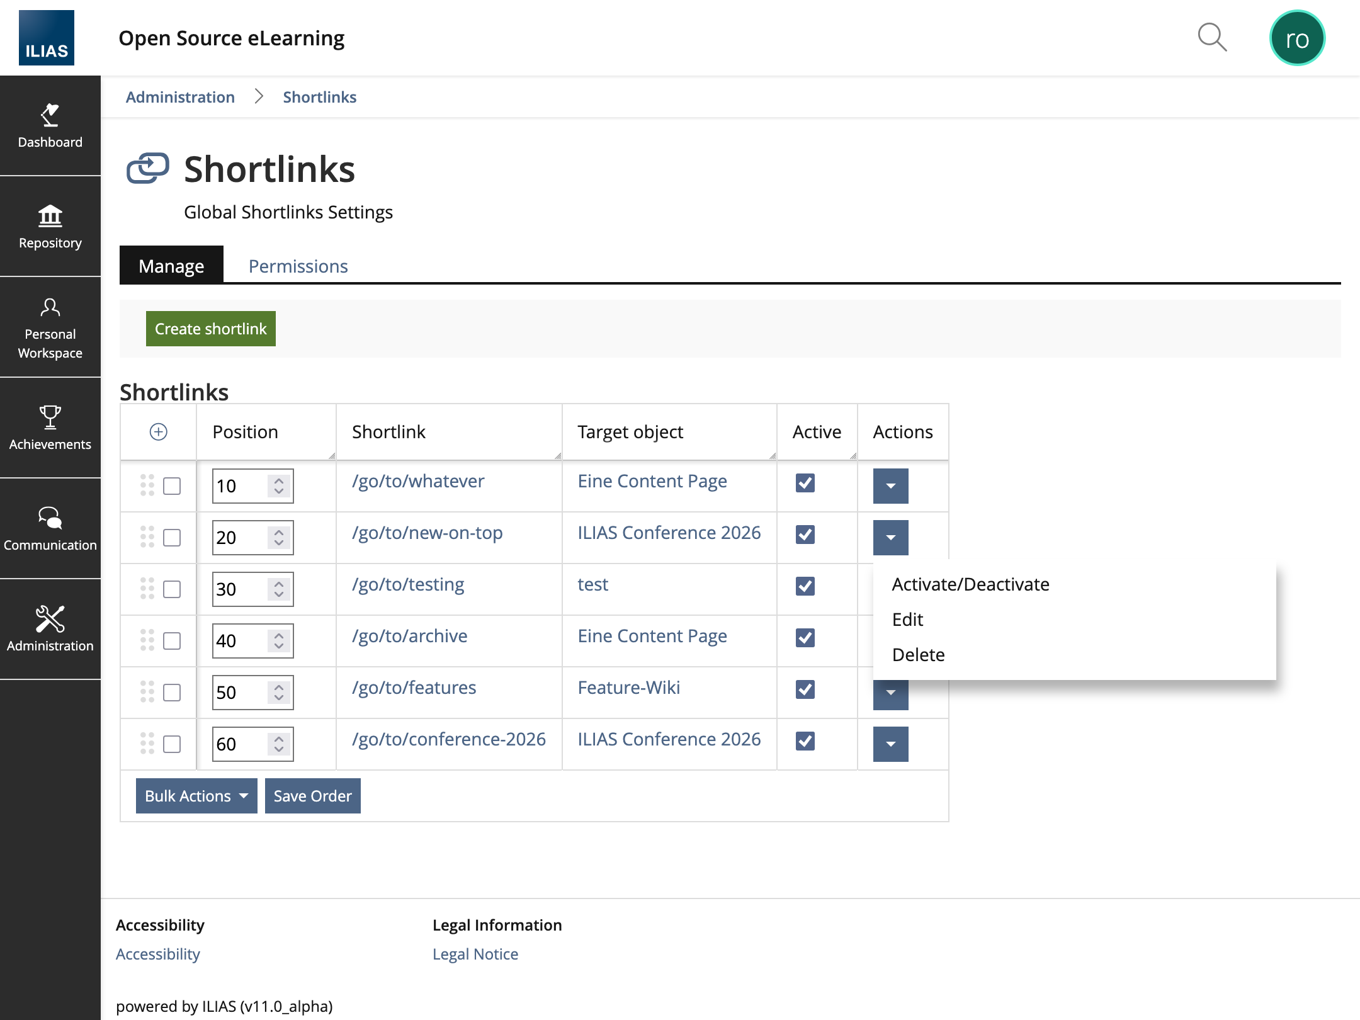The width and height of the screenshot is (1360, 1020).
Task: Expand the Bulk Actions dropdown
Action: 196,796
